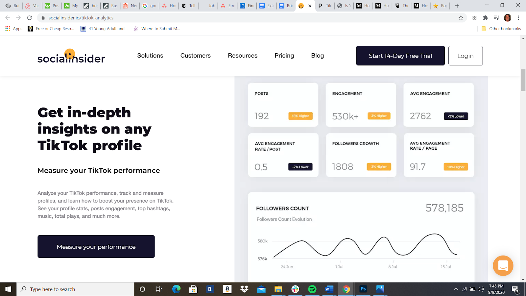This screenshot has height=296, width=526.
Task: Click the "578,185" followers count value
Action: tap(444, 208)
